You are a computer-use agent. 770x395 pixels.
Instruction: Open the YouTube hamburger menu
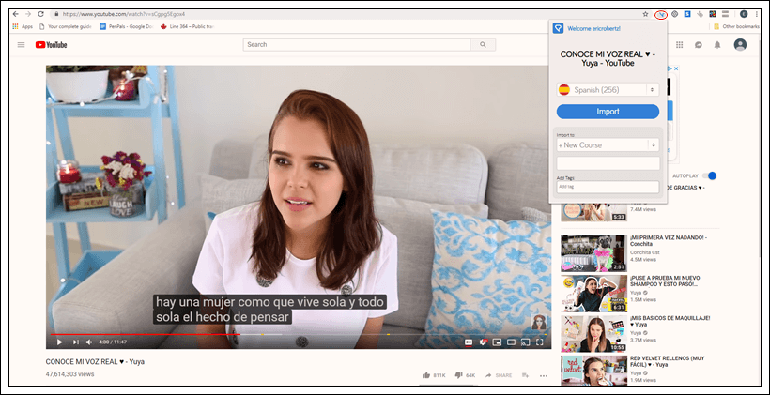click(21, 45)
